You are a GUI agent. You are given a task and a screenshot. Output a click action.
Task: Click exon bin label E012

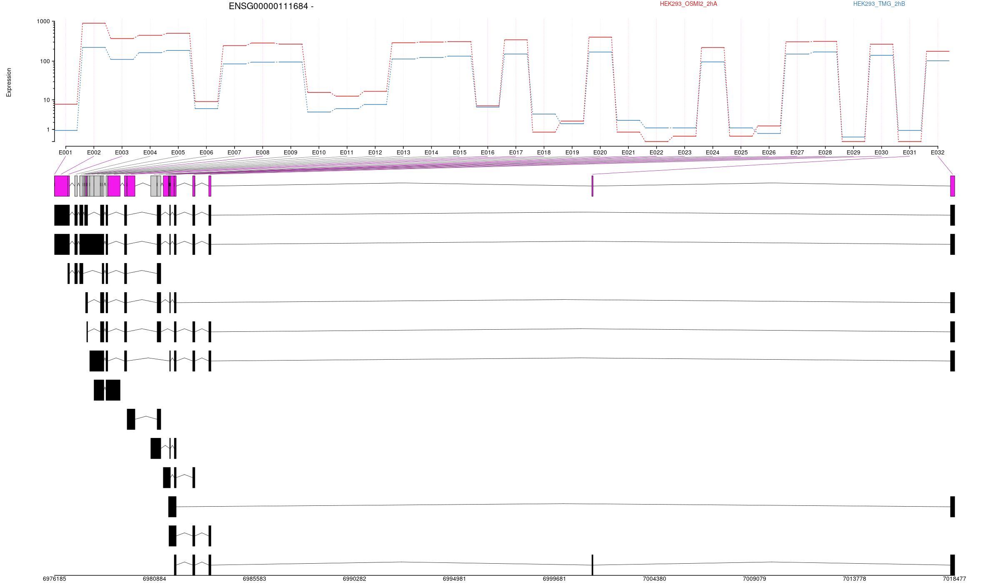tap(375, 152)
